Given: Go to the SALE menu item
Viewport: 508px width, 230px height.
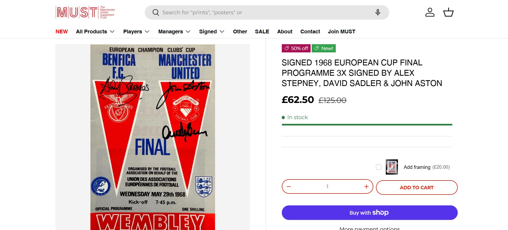Looking at the screenshot, I should 262,31.
